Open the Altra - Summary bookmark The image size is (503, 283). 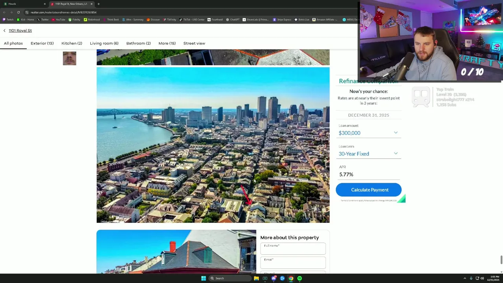tap(133, 20)
